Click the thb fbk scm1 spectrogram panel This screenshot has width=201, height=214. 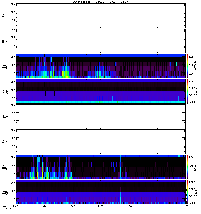[100, 91]
